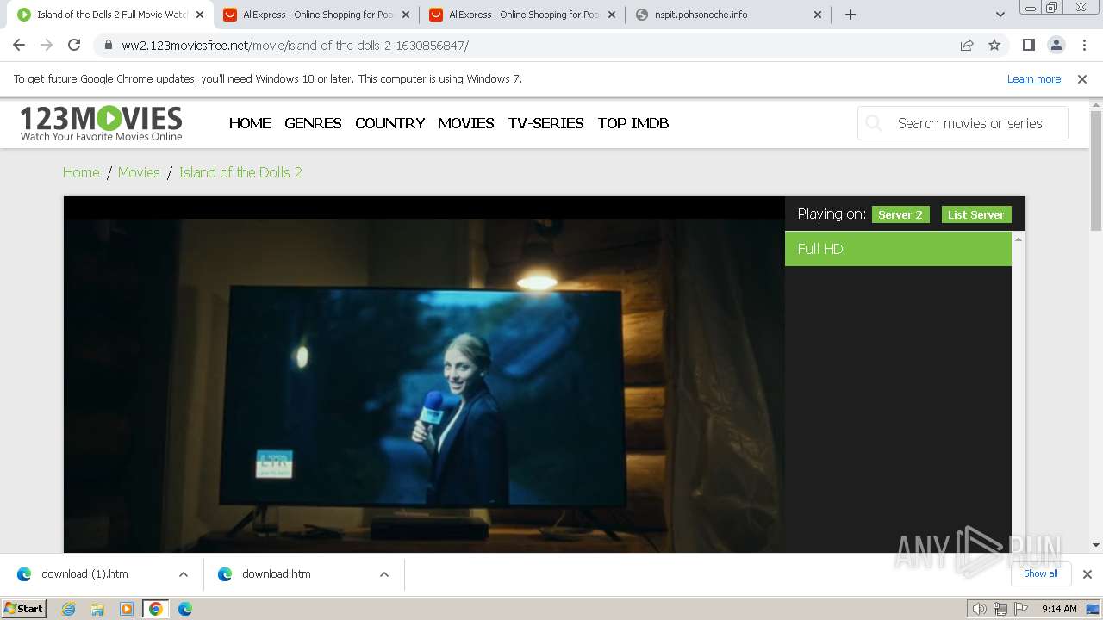Open the MOVIES menu item

466,123
